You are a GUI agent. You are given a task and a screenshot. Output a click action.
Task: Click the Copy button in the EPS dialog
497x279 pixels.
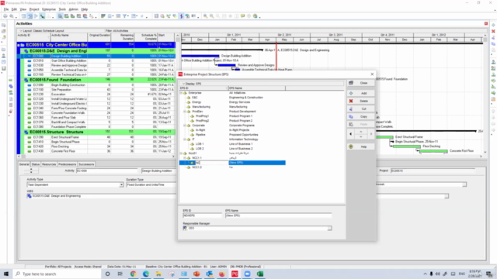pyautogui.click(x=360, y=117)
